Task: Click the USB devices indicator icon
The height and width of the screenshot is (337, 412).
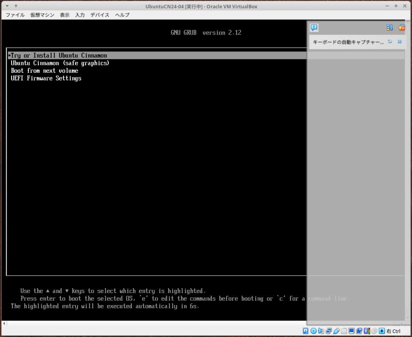Action: pyautogui.click(x=336, y=331)
